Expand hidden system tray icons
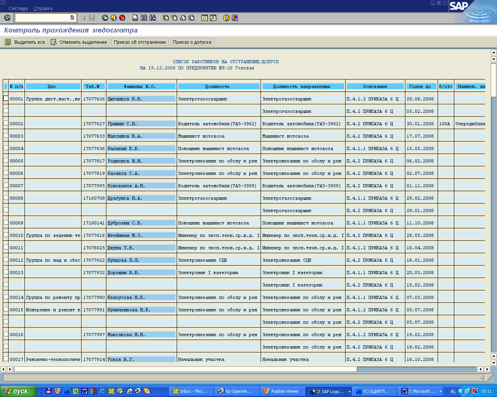Image resolution: width=497 pixels, height=397 pixels. (461, 391)
